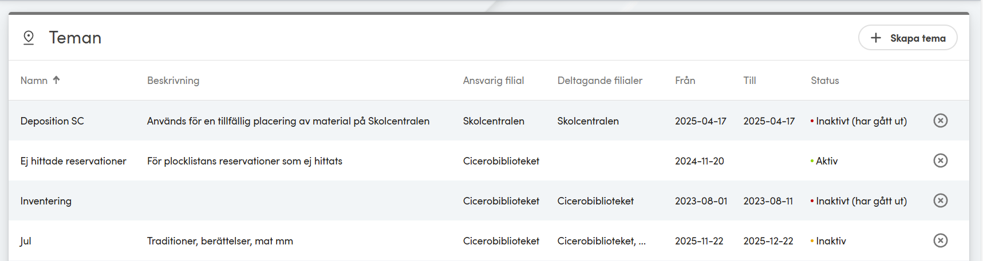
Task: Click the X icon on Ej hittade reservationer row
Action: click(x=940, y=160)
